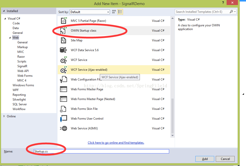The width and height of the screenshot is (246, 166).
Task: Expand the Online section
Action: coord(4,116)
